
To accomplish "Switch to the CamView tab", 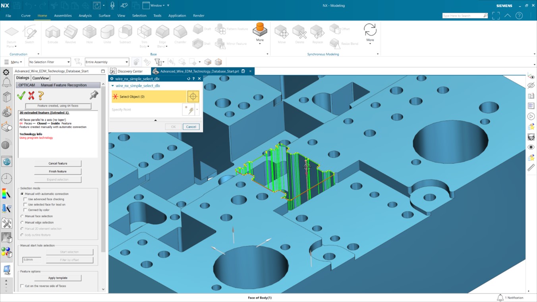I will click(x=41, y=78).
